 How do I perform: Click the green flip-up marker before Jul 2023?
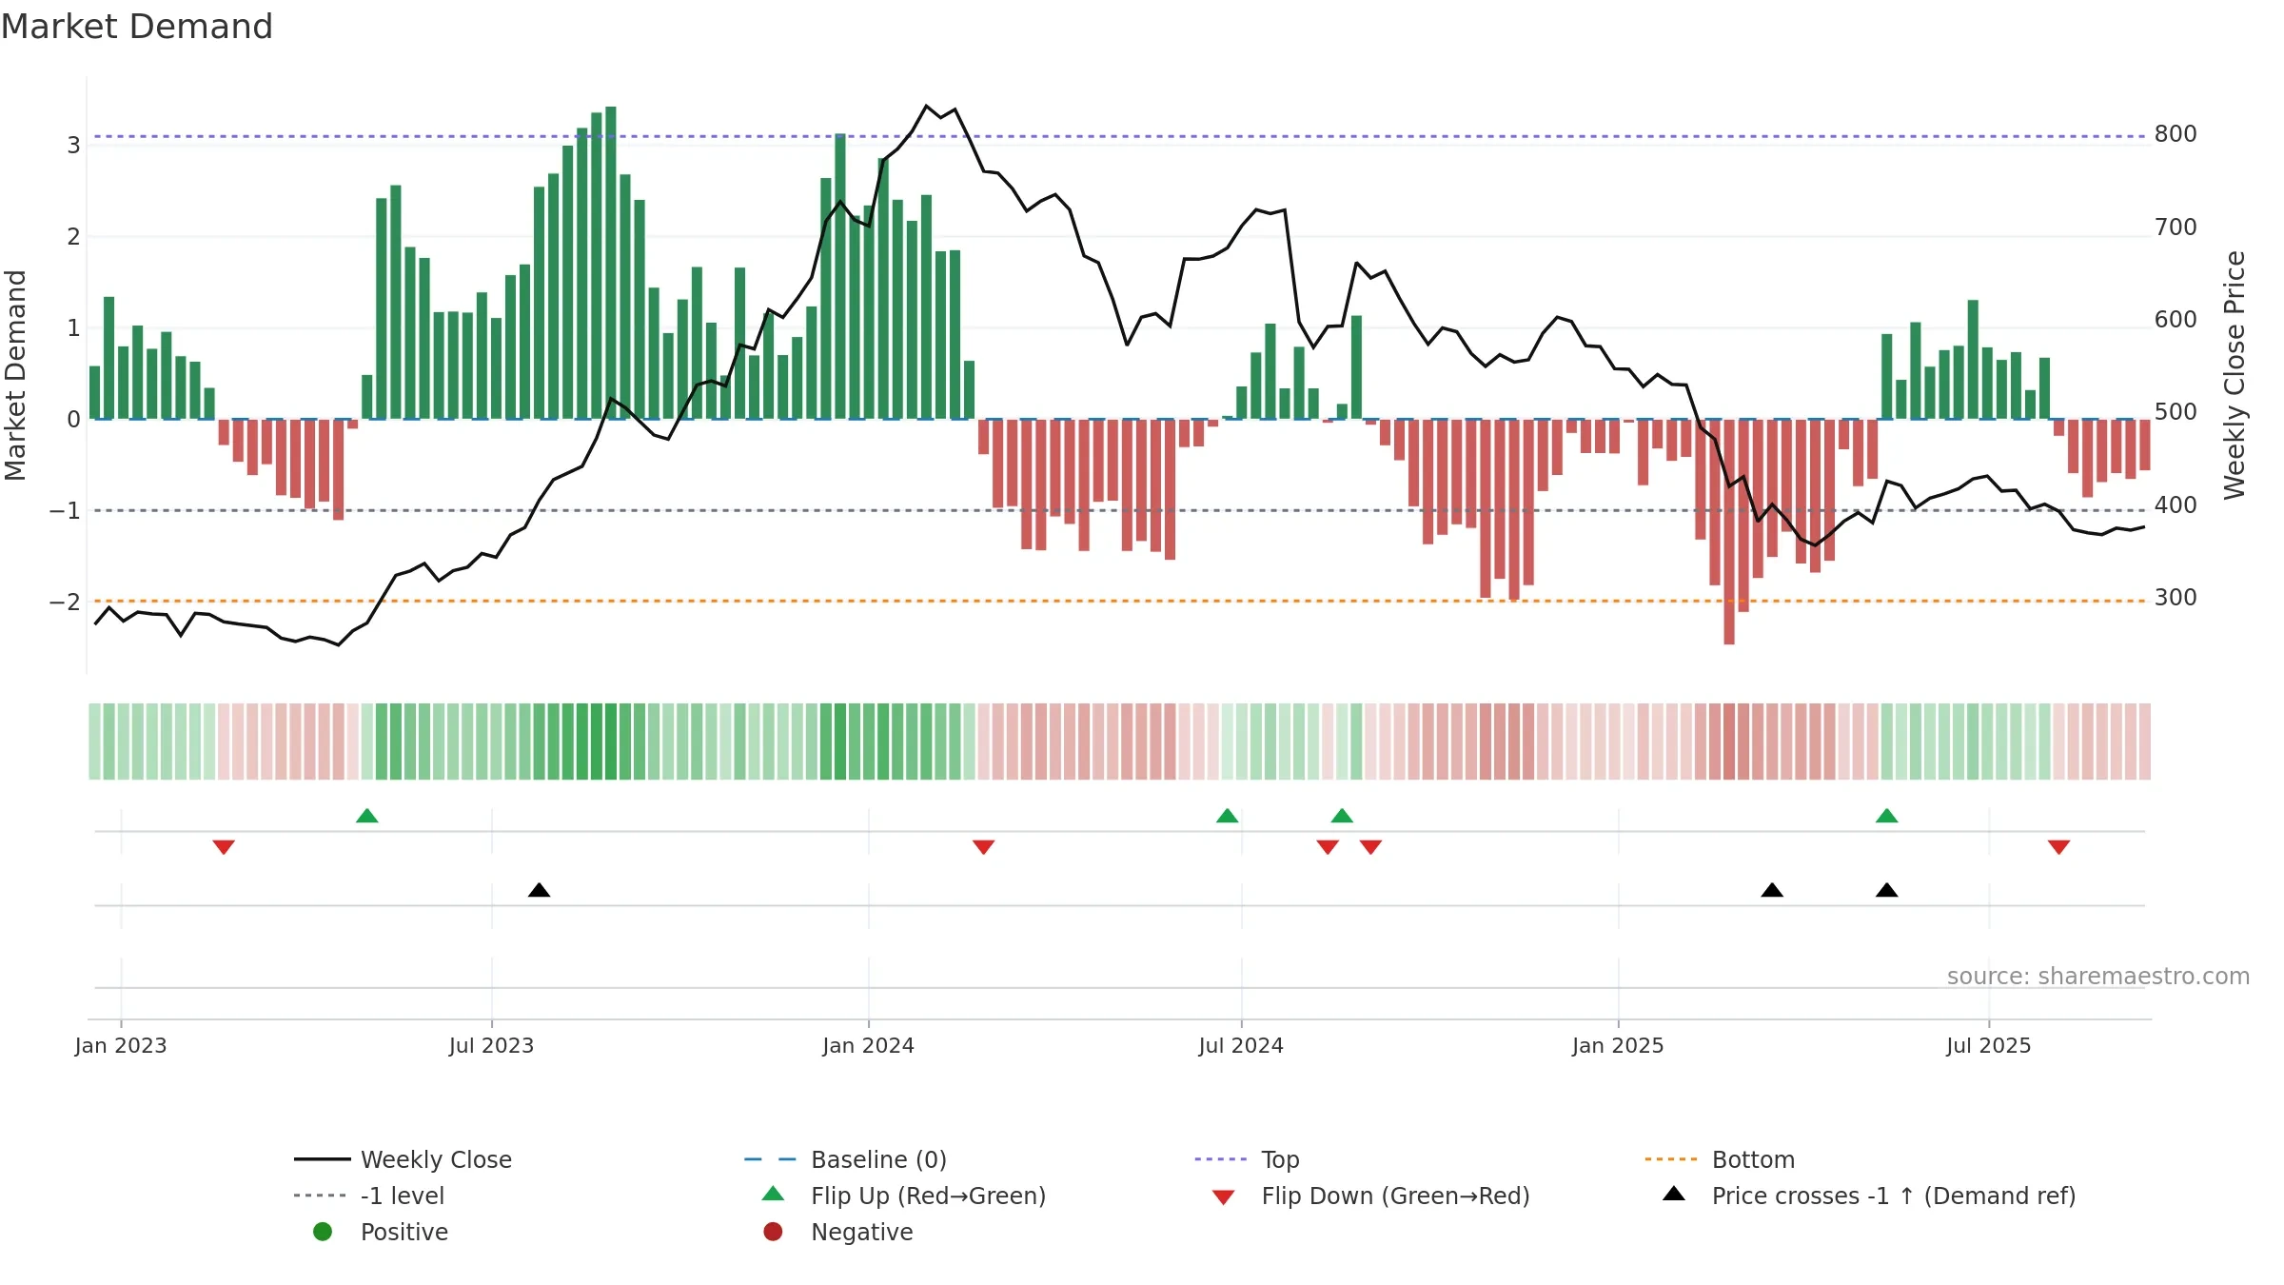click(367, 816)
